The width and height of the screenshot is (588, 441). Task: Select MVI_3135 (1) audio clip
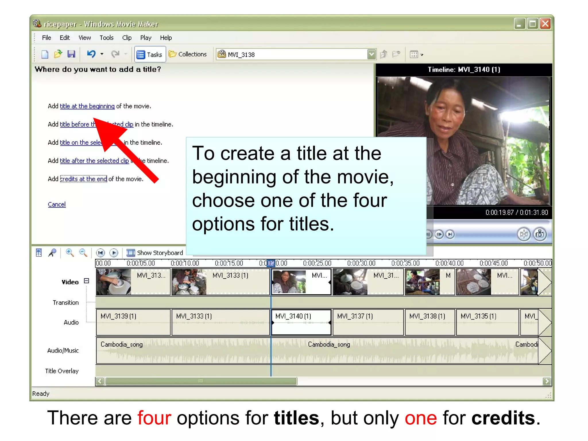coord(488,322)
